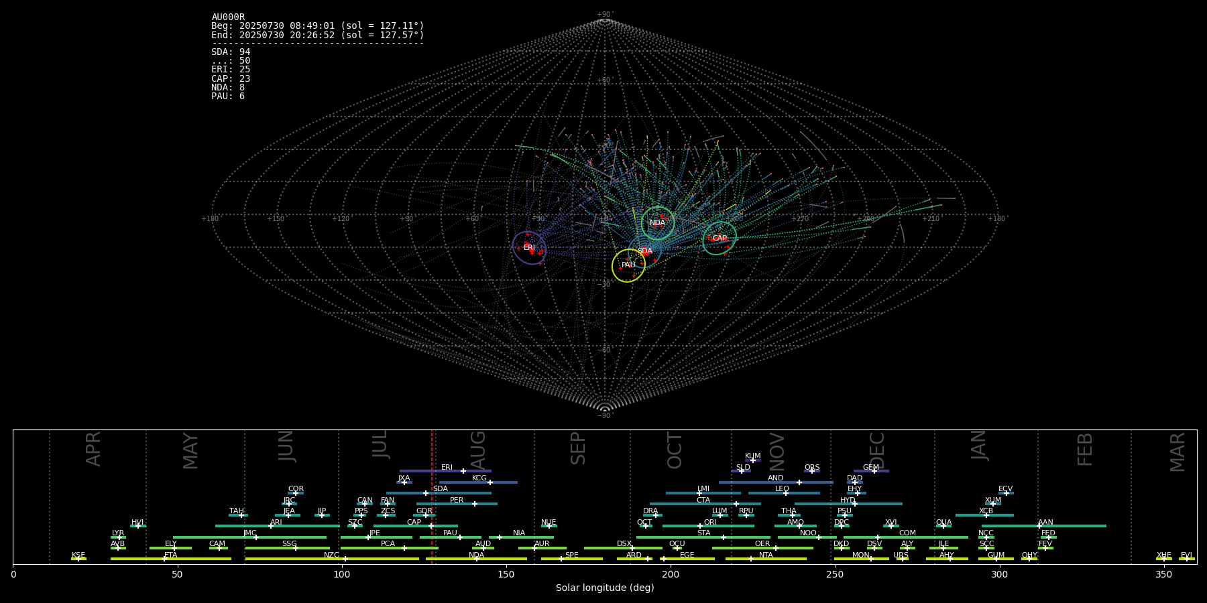
Task: Click the HYD shower bar in the timeline
Action: (848, 504)
